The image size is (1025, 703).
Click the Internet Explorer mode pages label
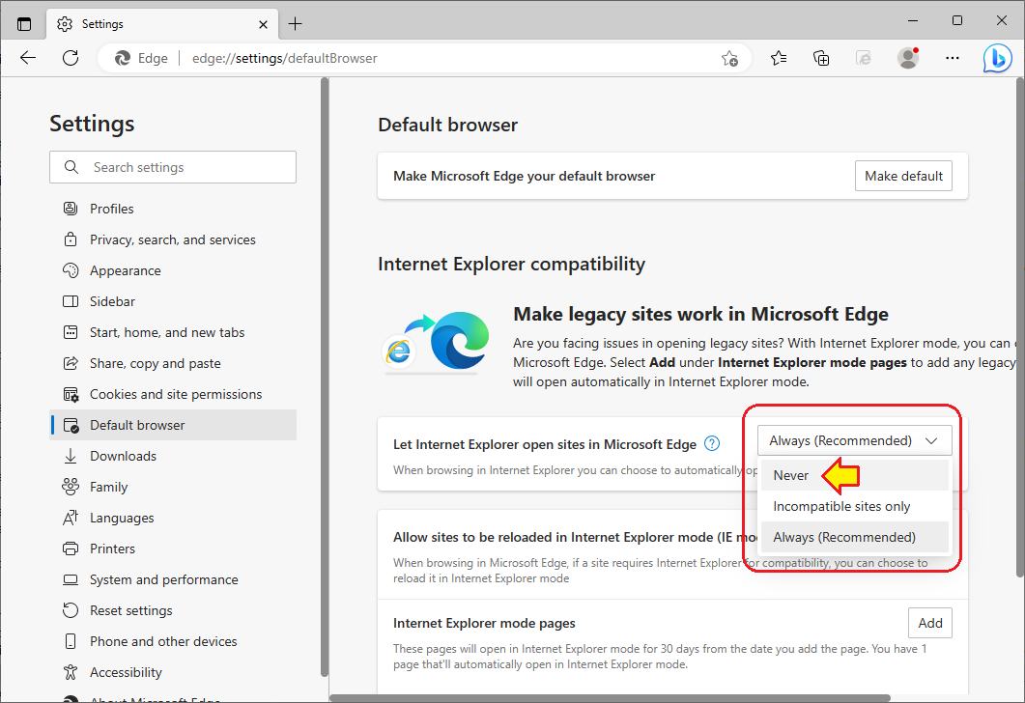[484, 623]
